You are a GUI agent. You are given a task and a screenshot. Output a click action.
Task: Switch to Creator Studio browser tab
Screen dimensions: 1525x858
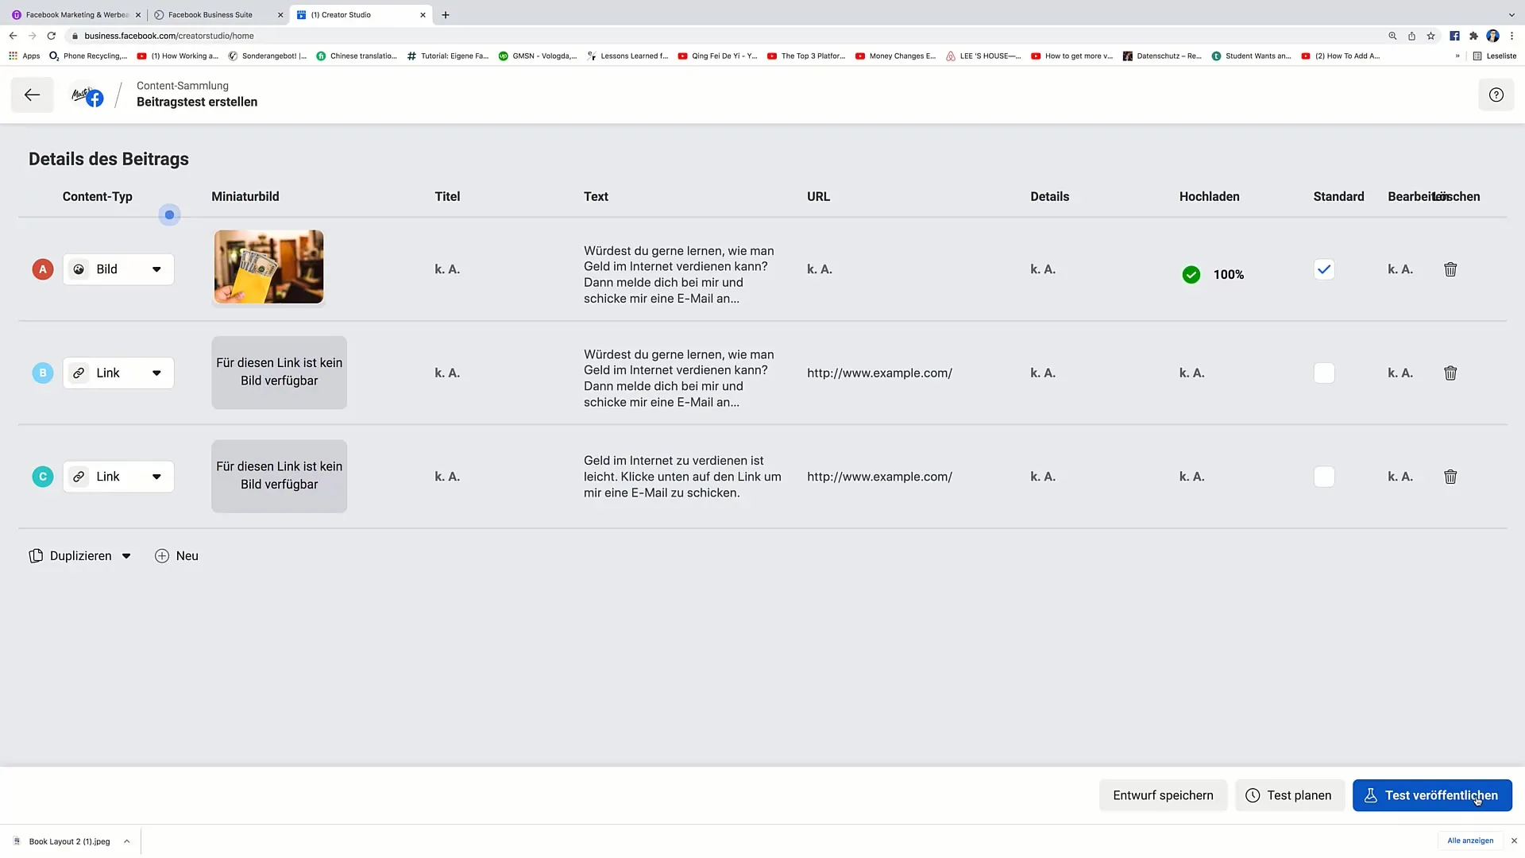(341, 14)
